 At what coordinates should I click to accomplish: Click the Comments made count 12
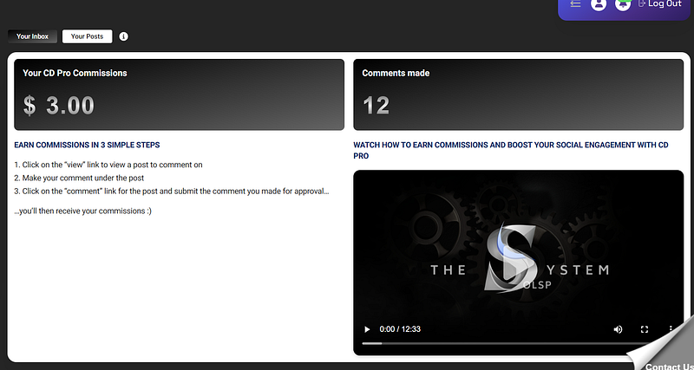376,106
